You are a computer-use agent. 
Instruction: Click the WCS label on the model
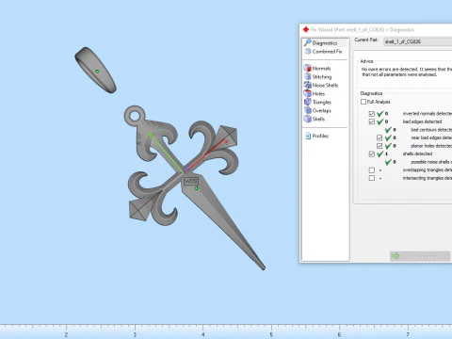[191, 181]
